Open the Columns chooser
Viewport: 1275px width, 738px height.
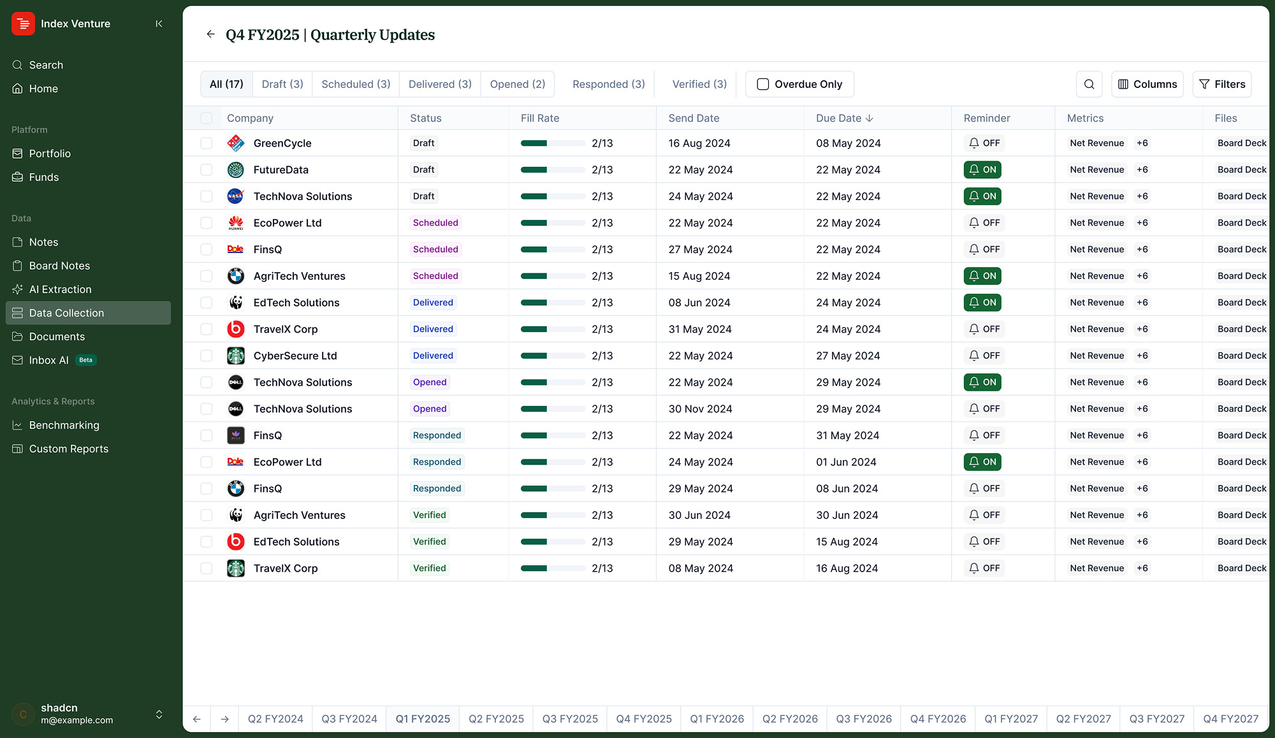tap(1147, 84)
